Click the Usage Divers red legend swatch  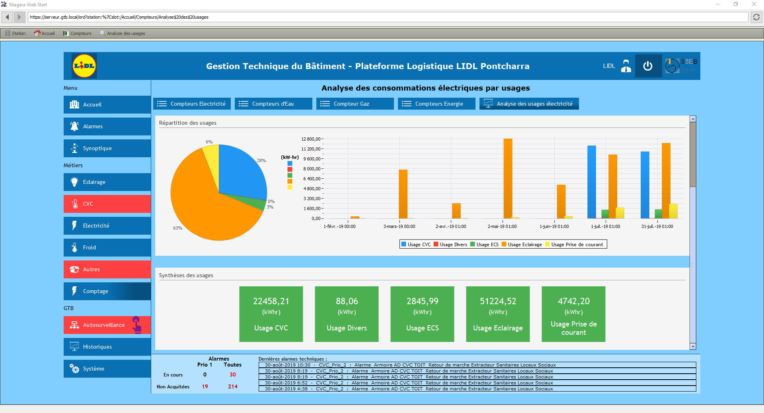coord(436,244)
